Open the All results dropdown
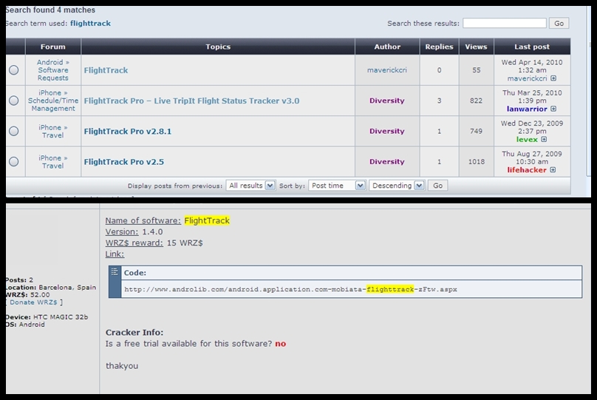 click(250, 186)
